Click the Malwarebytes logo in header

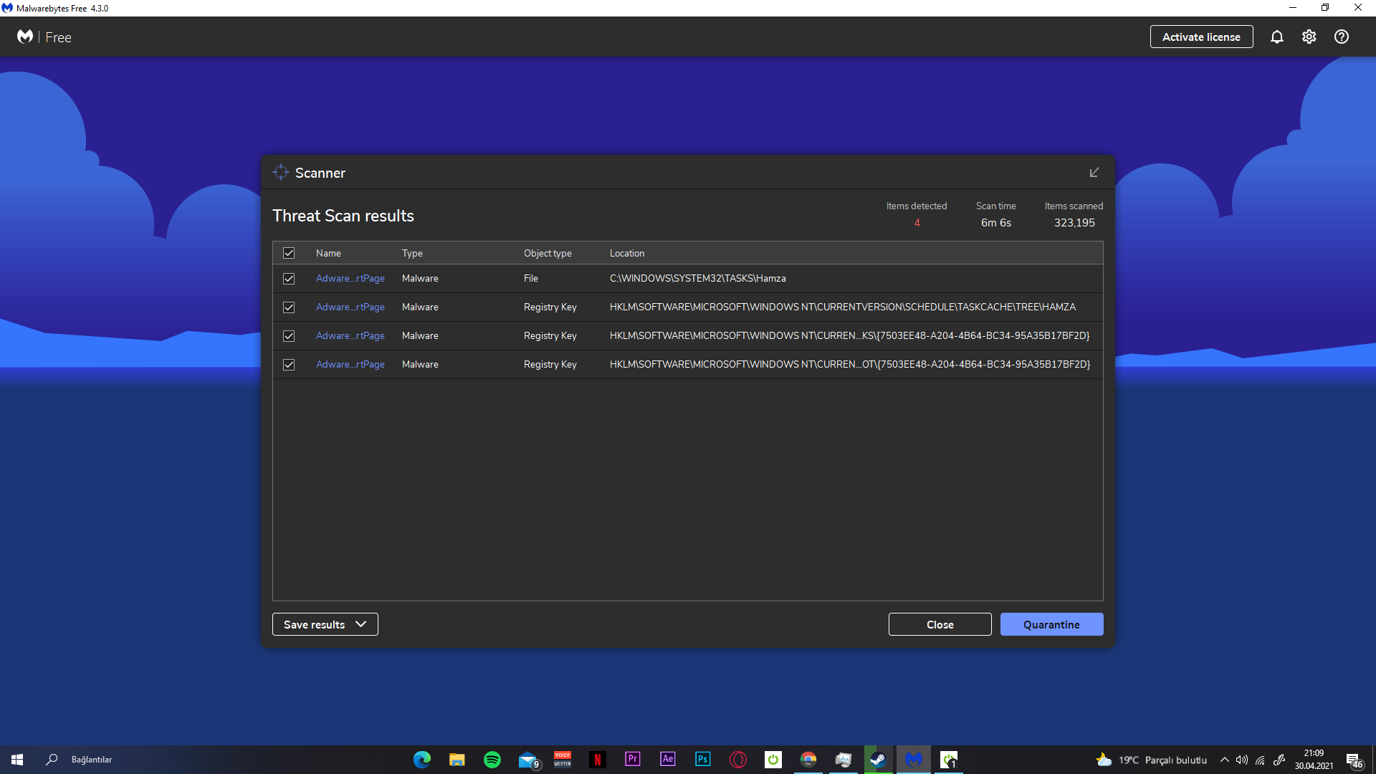25,37
